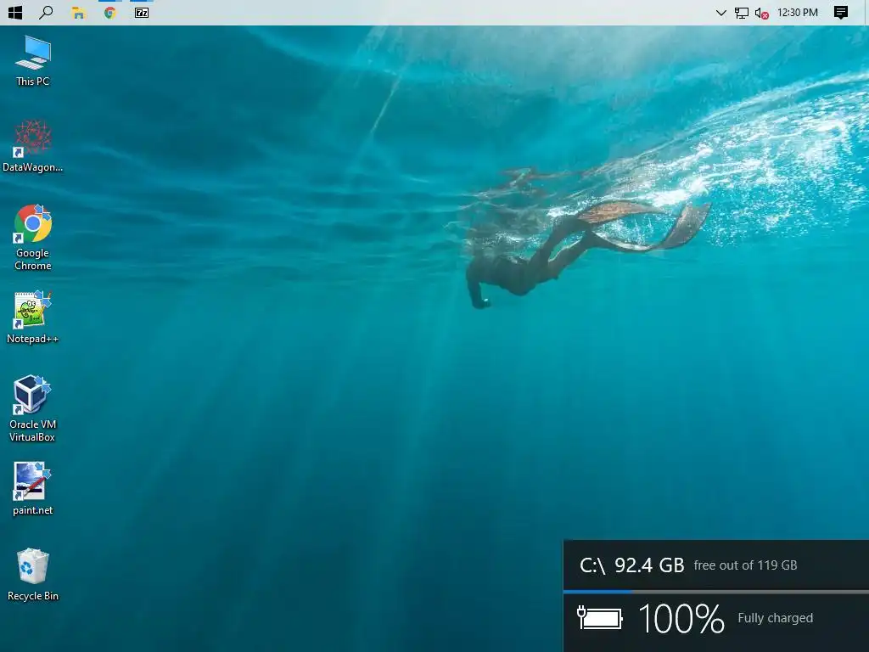Click the 100% battery level text
This screenshot has height=652, width=869.
coord(681,618)
